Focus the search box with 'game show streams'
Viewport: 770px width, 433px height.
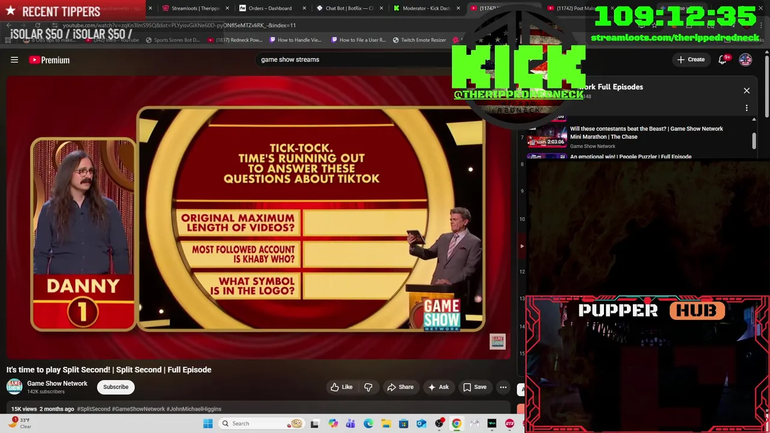(x=355, y=60)
